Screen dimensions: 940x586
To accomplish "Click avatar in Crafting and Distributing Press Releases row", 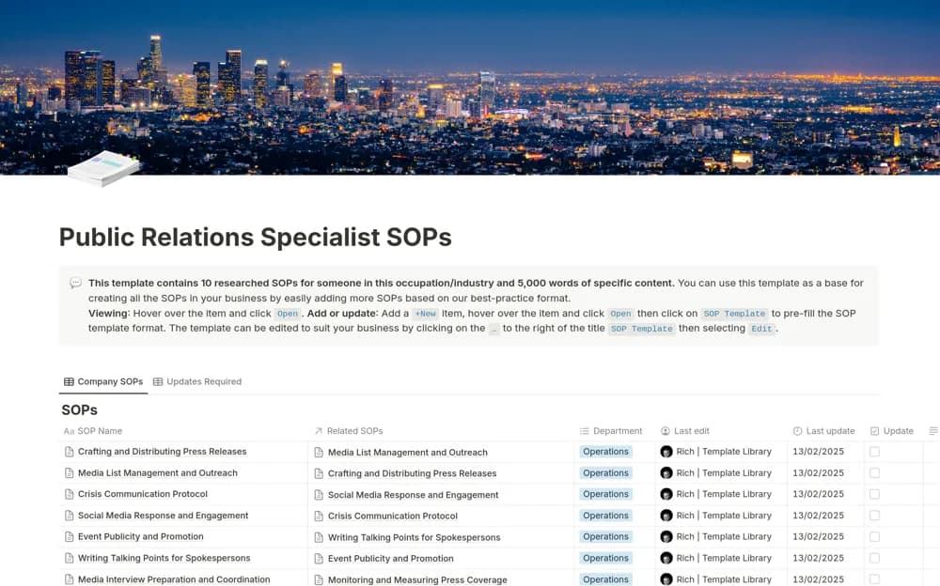I will (x=666, y=452).
